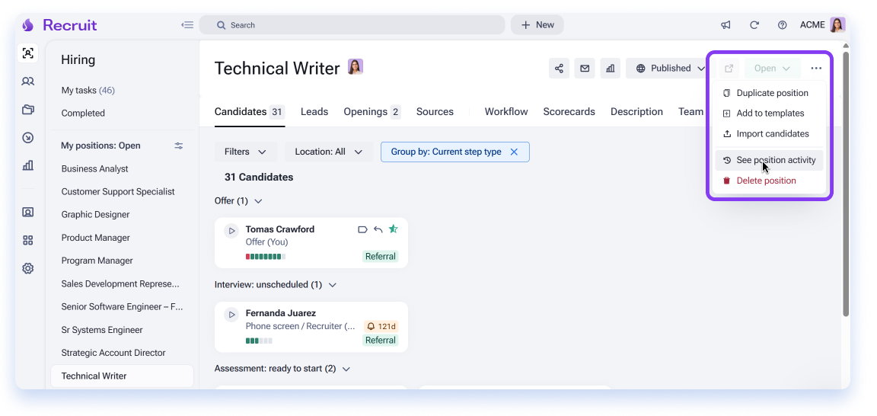Click the New button
This screenshot has height=416, width=877.
pyautogui.click(x=537, y=25)
